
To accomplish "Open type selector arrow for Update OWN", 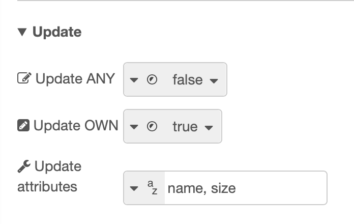I will click(134, 127).
